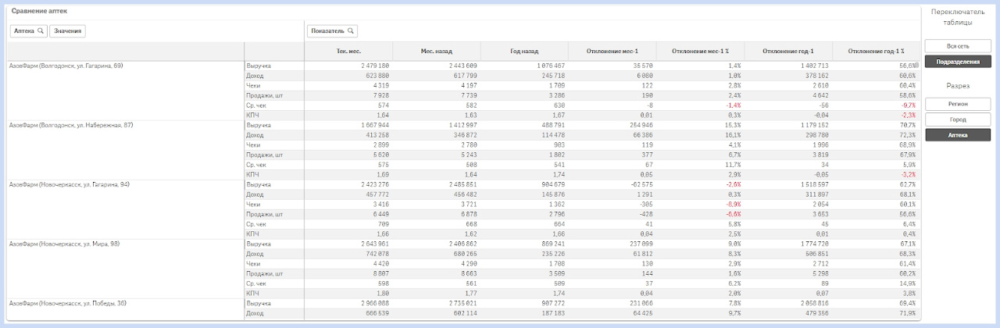Click the search icon on Показатель dimension
Screen dimensions: 1000x328
click(352, 31)
